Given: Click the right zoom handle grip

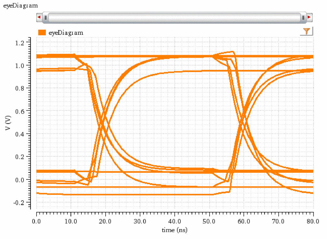Looking at the screenshot, I should pyautogui.click(x=303, y=17).
